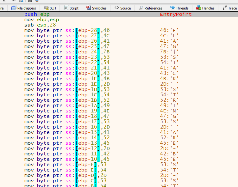Image resolution: width=238 pixels, height=187 pixels.
Task: Select instruction mov byte ptr ss:[ebp-F],53
Action: (x=66, y=165)
